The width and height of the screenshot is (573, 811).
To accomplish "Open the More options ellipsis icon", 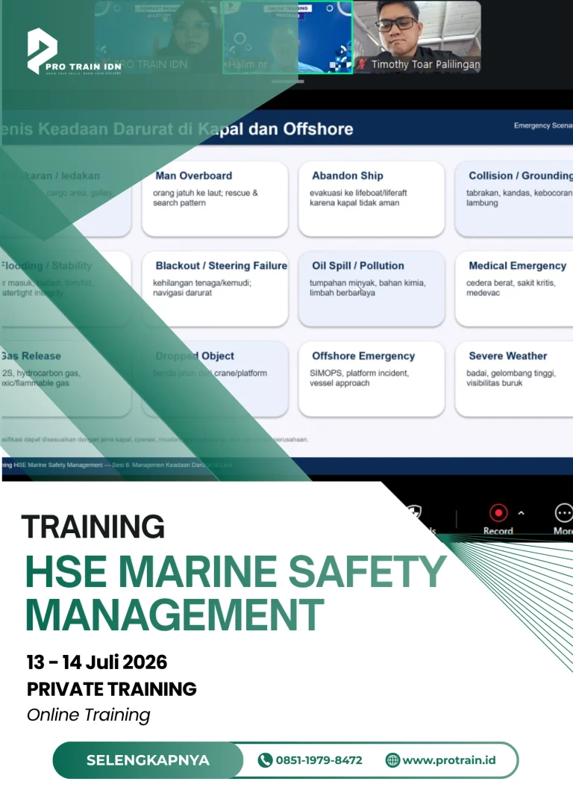I will 564,513.
